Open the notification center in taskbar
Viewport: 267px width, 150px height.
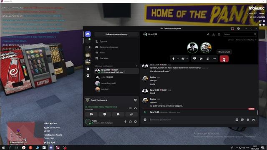pyautogui.click(x=262, y=147)
